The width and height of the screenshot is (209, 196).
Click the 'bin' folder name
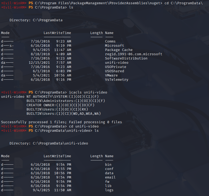click(x=108, y=164)
